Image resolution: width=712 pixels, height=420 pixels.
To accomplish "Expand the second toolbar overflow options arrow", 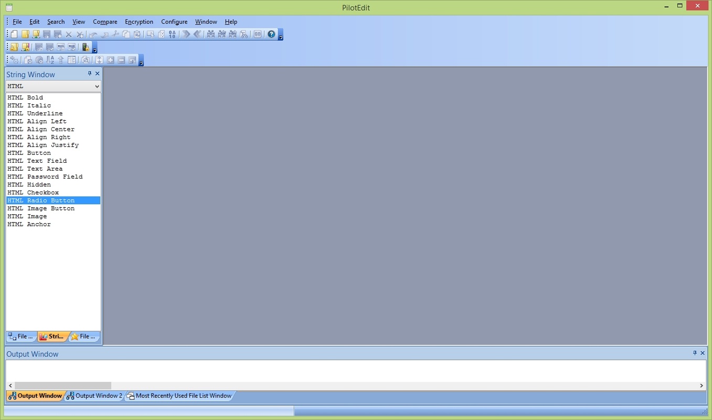I will pyautogui.click(x=95, y=47).
